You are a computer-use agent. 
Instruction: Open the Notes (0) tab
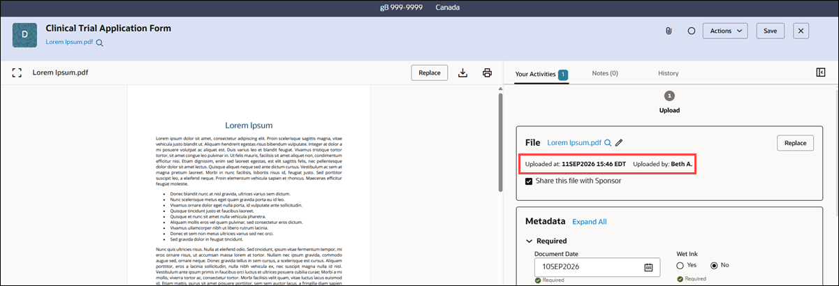(x=605, y=73)
